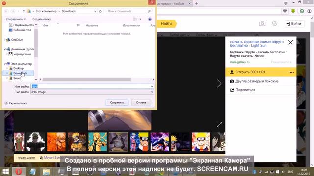
Task: Change the file list view in save dialog
Action: click(135, 19)
